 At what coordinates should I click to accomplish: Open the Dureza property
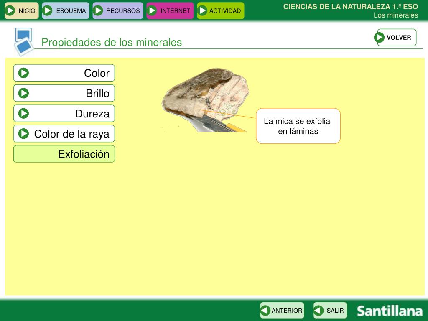point(64,113)
